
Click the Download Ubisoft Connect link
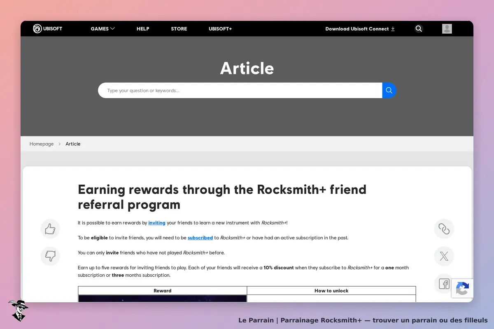click(360, 29)
